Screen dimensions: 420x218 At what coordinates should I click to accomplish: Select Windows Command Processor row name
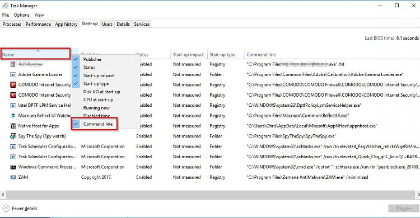click(47, 167)
